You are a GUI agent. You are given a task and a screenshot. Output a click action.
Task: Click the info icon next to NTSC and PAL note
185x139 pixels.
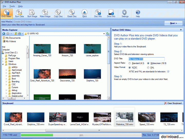tap(168, 71)
